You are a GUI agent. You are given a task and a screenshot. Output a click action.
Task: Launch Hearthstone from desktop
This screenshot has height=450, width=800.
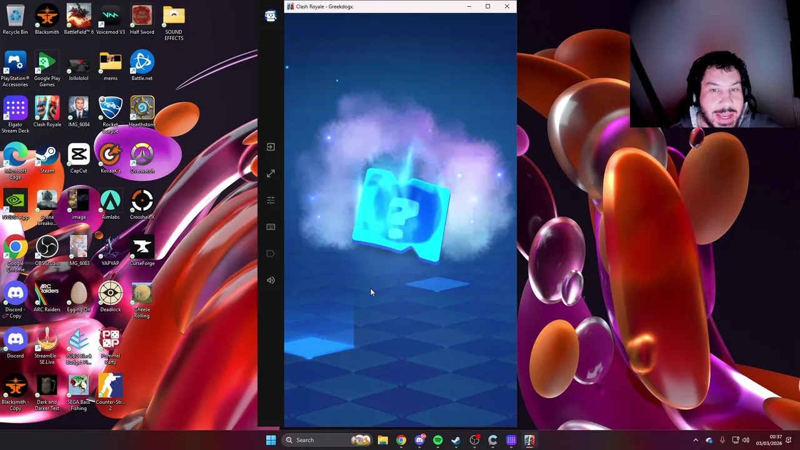click(142, 113)
